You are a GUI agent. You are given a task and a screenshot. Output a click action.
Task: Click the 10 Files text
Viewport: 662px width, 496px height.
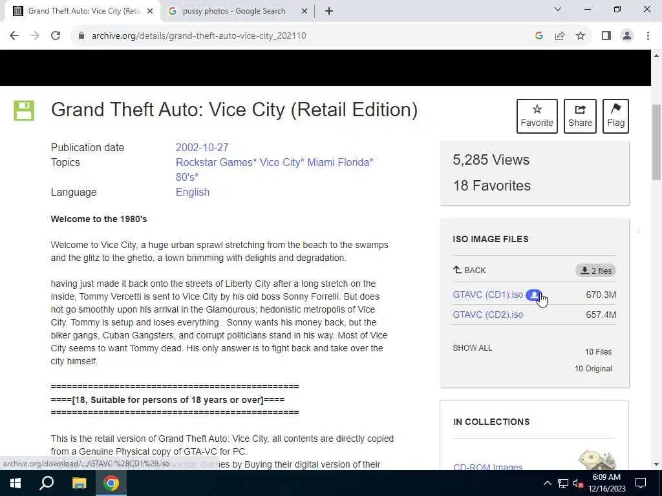pyautogui.click(x=598, y=352)
